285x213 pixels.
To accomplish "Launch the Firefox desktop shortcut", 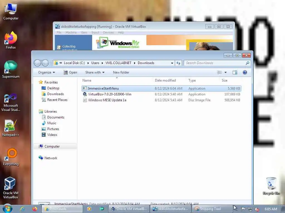I will click(x=11, y=40).
